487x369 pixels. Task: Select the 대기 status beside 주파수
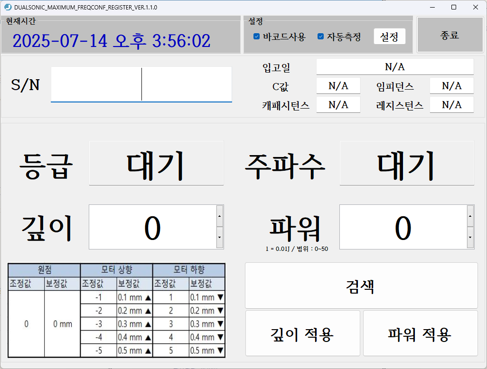[406, 163]
